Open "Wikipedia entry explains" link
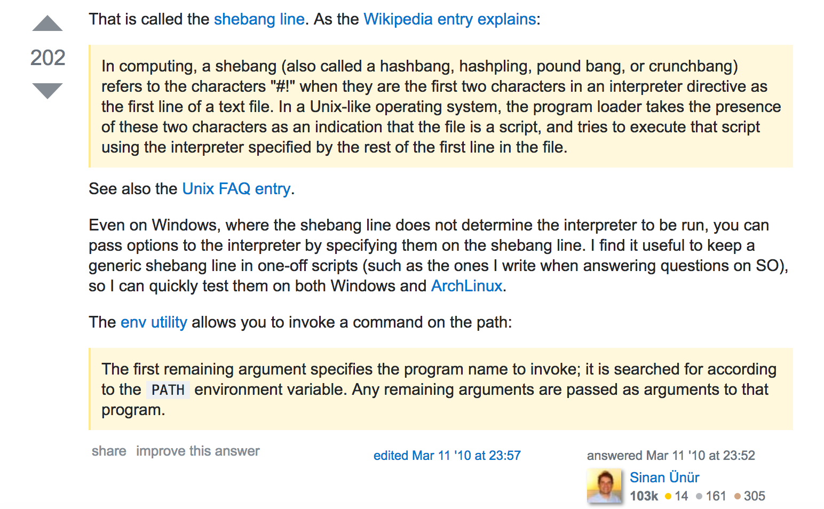The image size is (824, 509). [449, 19]
